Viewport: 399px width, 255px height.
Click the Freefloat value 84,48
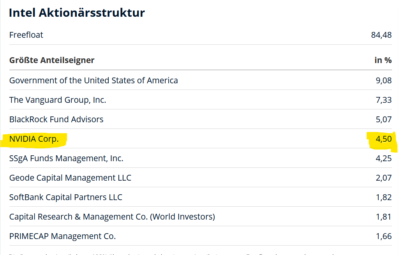381,35
